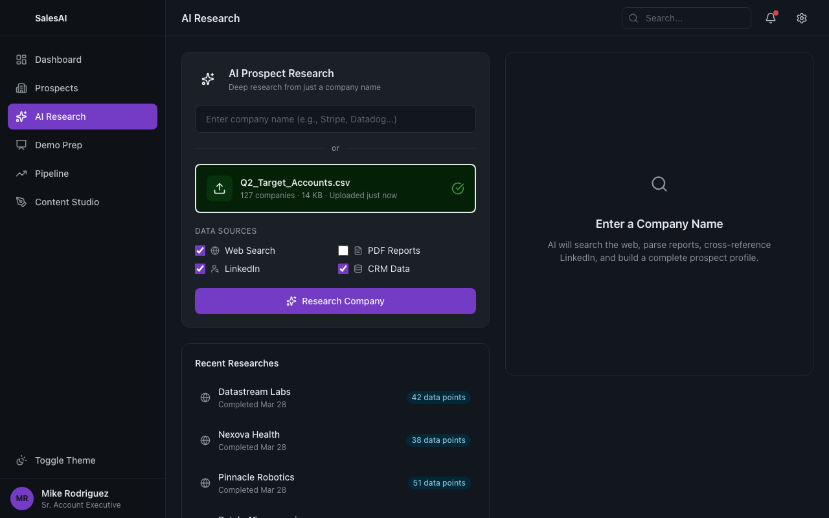Click the sparkle icon beside AI Prospect Research
This screenshot has height=518, width=829.
[x=208, y=79]
